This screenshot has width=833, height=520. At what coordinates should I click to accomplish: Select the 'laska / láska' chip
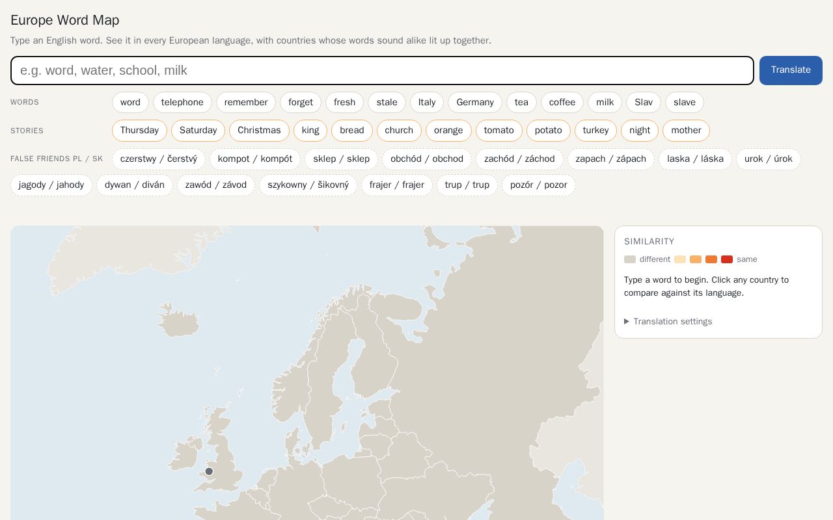[x=695, y=159]
